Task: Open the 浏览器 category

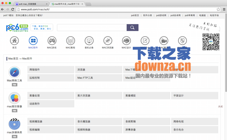Action: tap(99, 70)
